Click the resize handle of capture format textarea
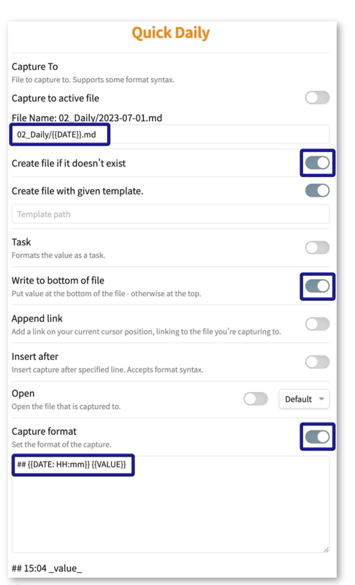This screenshot has height=585, width=355. (x=326, y=549)
